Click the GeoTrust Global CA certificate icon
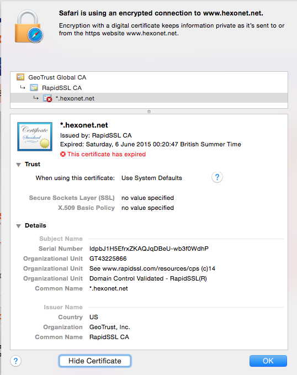The height and width of the screenshot is (375, 297). (20, 77)
